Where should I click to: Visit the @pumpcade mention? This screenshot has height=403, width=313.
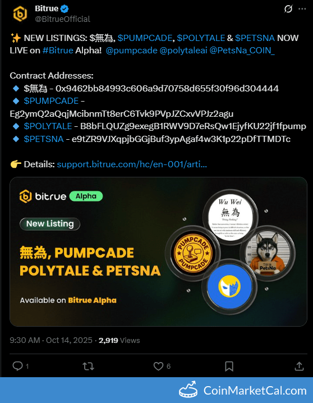point(131,51)
